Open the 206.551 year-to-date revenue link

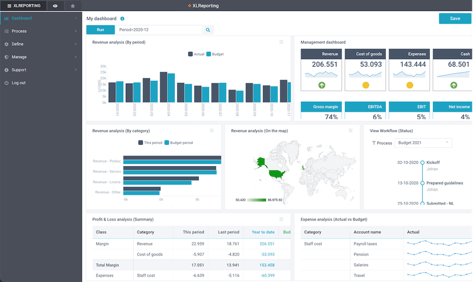(x=267, y=244)
